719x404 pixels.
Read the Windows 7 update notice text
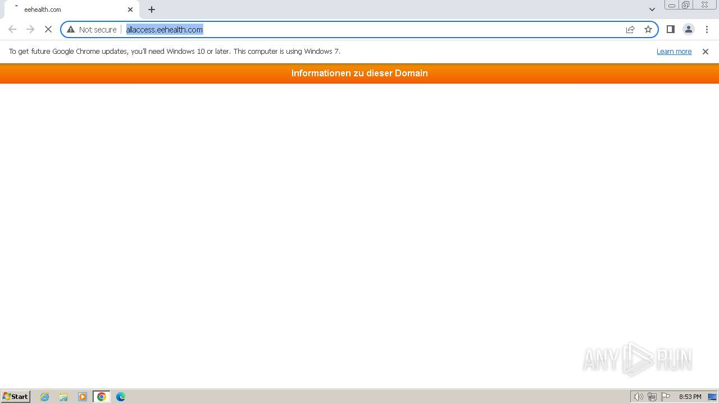(175, 51)
